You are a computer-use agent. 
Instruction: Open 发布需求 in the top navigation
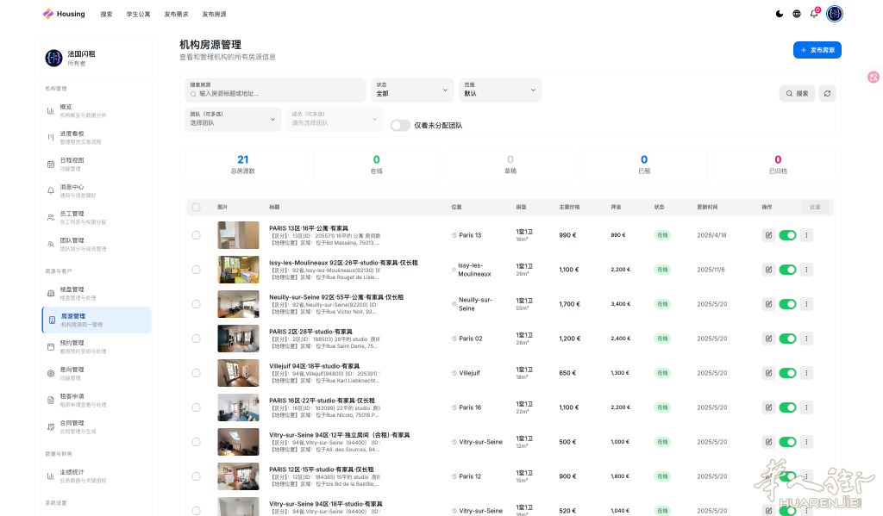point(176,15)
